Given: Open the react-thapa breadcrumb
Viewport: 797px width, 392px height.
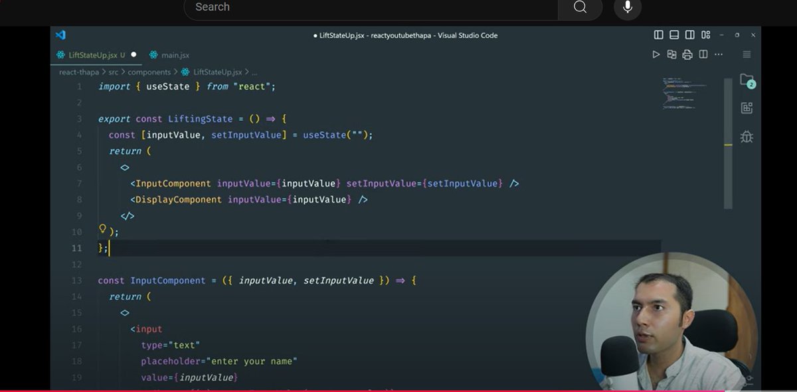Looking at the screenshot, I should click(x=79, y=72).
